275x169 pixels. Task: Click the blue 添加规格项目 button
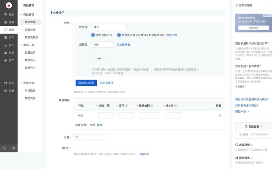[x=86, y=83]
